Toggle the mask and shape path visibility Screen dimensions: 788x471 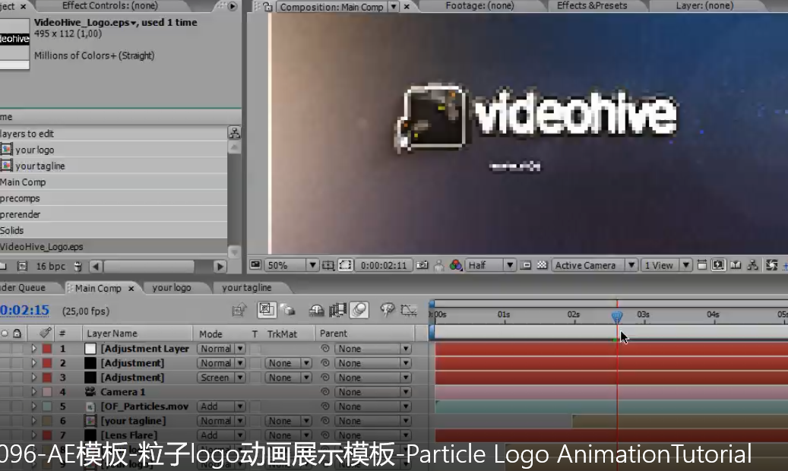click(345, 265)
